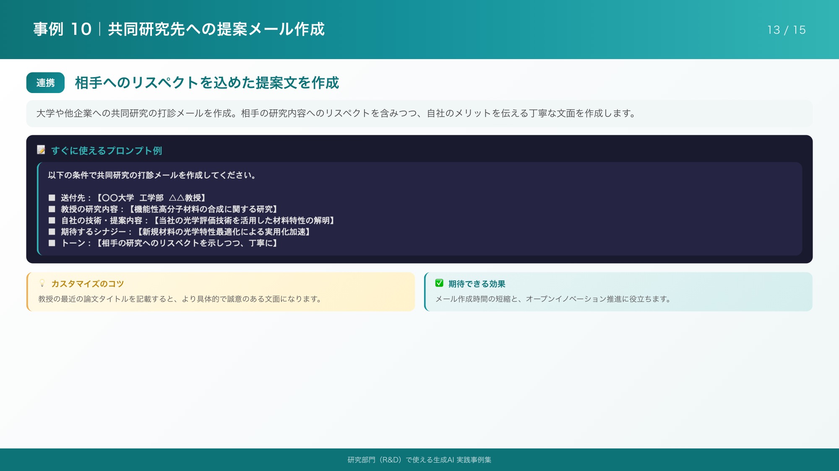The height and width of the screenshot is (471, 839).
Task: Click the light bulb icon beside カスタマイズのコツ
Action: pyautogui.click(x=42, y=283)
